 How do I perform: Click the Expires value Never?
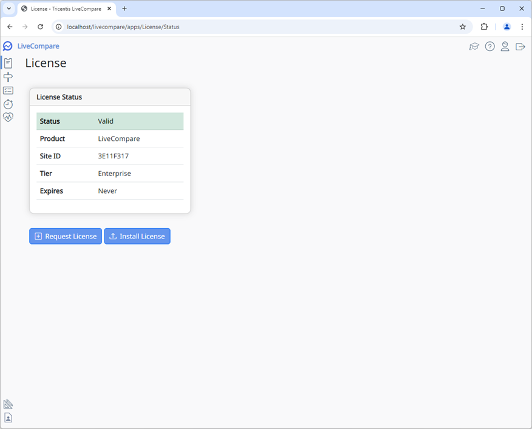tap(107, 191)
